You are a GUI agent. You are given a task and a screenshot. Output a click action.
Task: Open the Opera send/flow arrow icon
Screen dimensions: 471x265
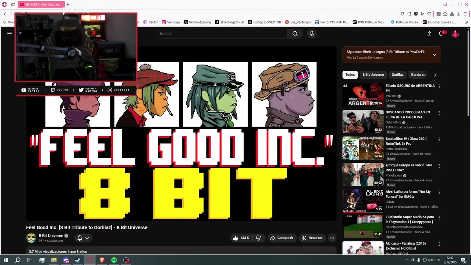click(x=423, y=14)
